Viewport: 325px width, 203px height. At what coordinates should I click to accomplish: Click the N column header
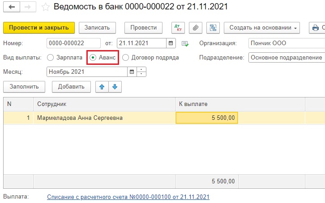18,104
